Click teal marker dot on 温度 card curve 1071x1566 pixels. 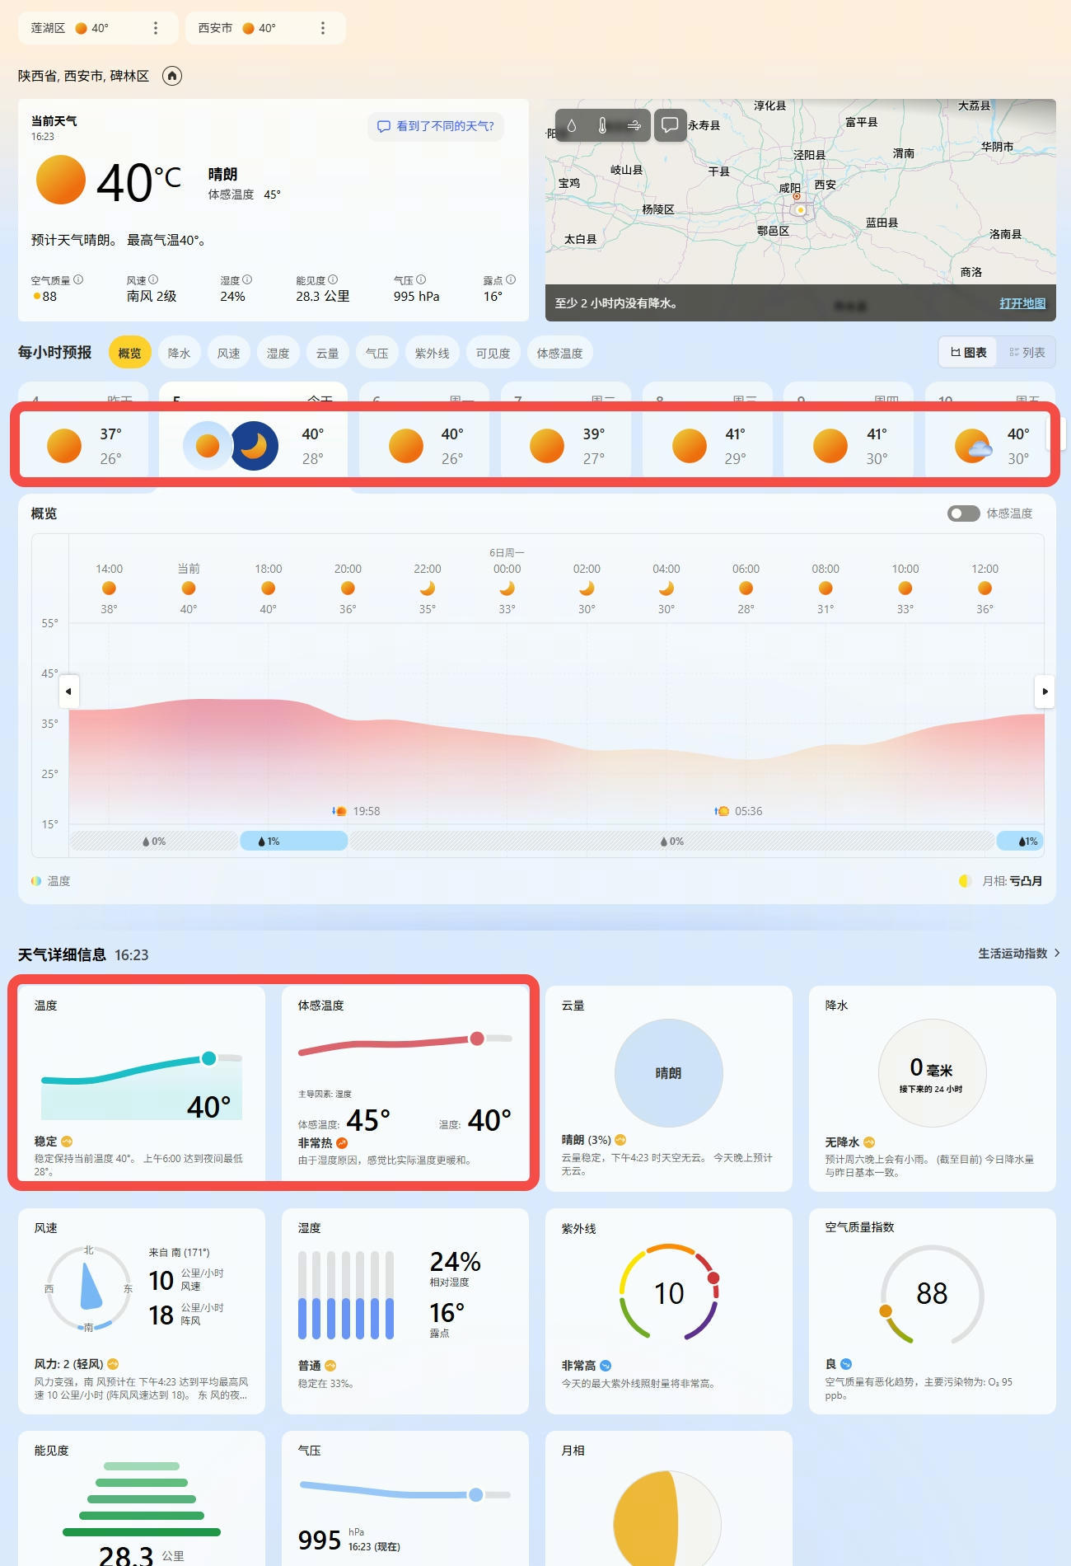click(x=209, y=1058)
